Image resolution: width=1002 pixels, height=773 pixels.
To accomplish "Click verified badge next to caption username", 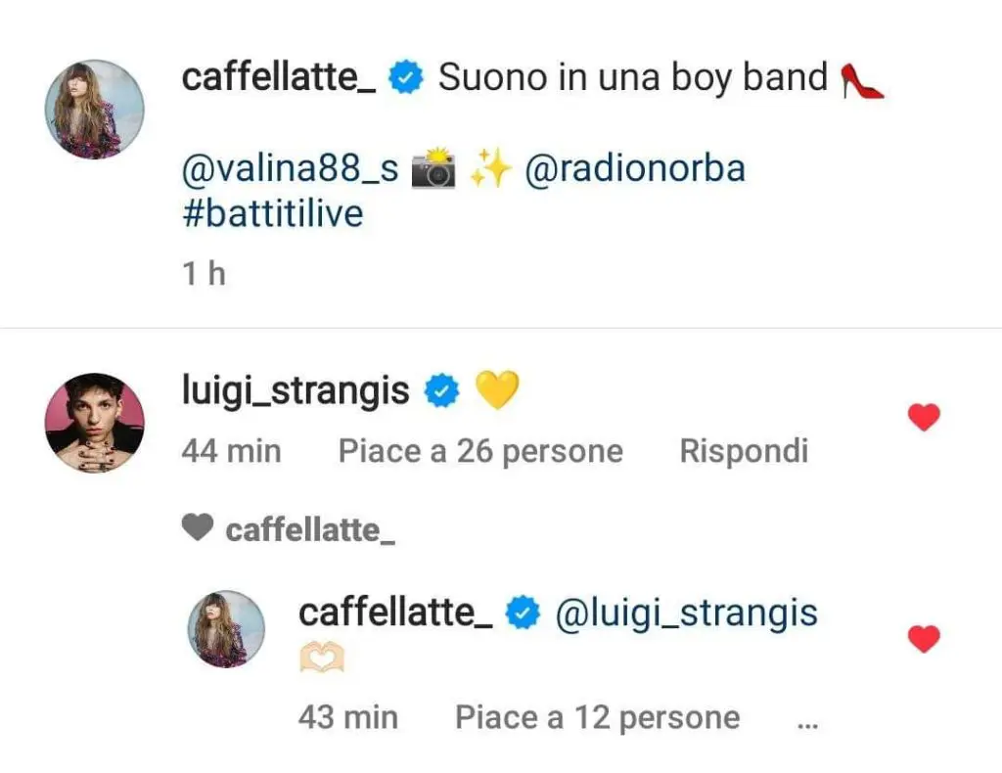I will coord(405,78).
